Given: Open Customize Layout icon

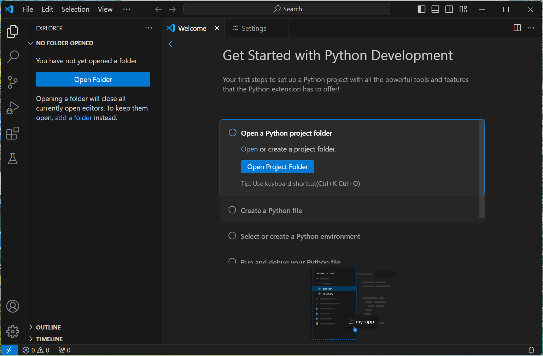Looking at the screenshot, I should coord(463,9).
